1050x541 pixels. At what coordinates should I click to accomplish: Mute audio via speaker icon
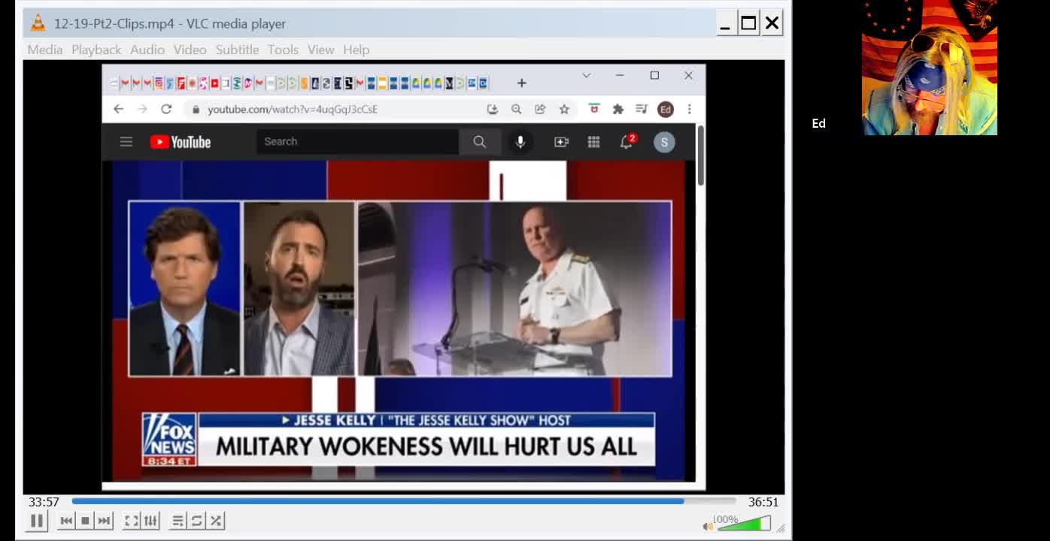[707, 526]
